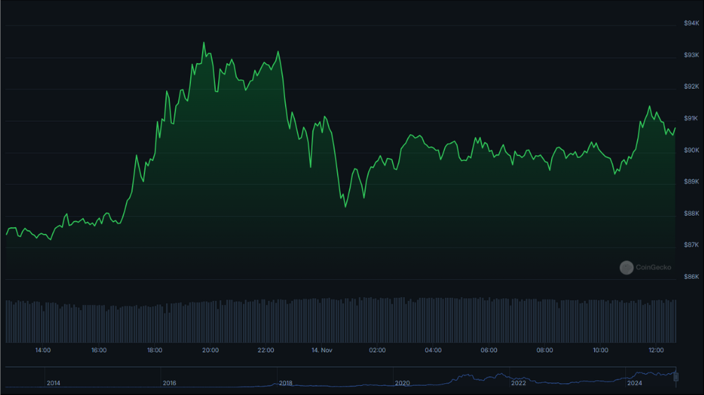The height and width of the screenshot is (395, 704).
Task: Click 2024 on the range navigator
Action: (634, 383)
